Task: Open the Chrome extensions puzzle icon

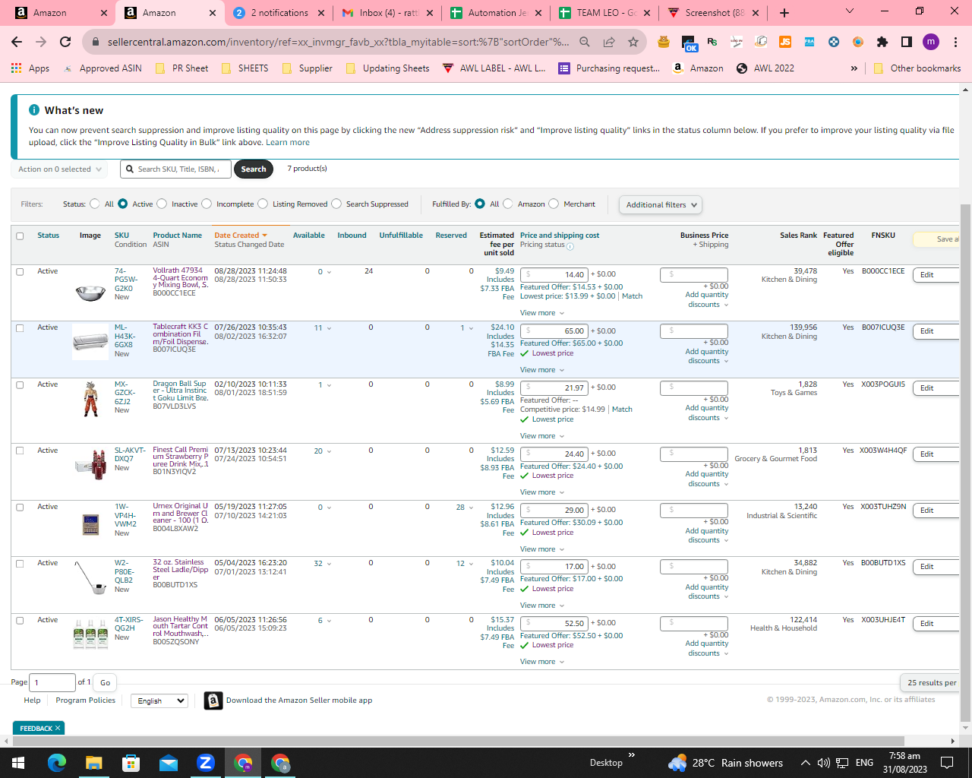Action: click(882, 42)
